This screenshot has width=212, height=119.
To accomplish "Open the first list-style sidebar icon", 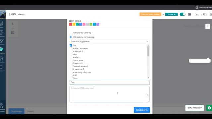I will coord(2,23).
